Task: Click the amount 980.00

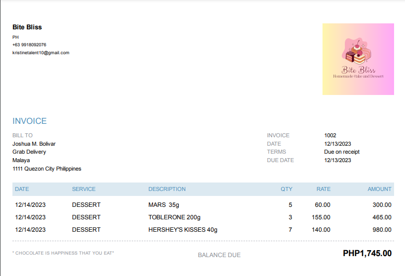Action: 382,230
